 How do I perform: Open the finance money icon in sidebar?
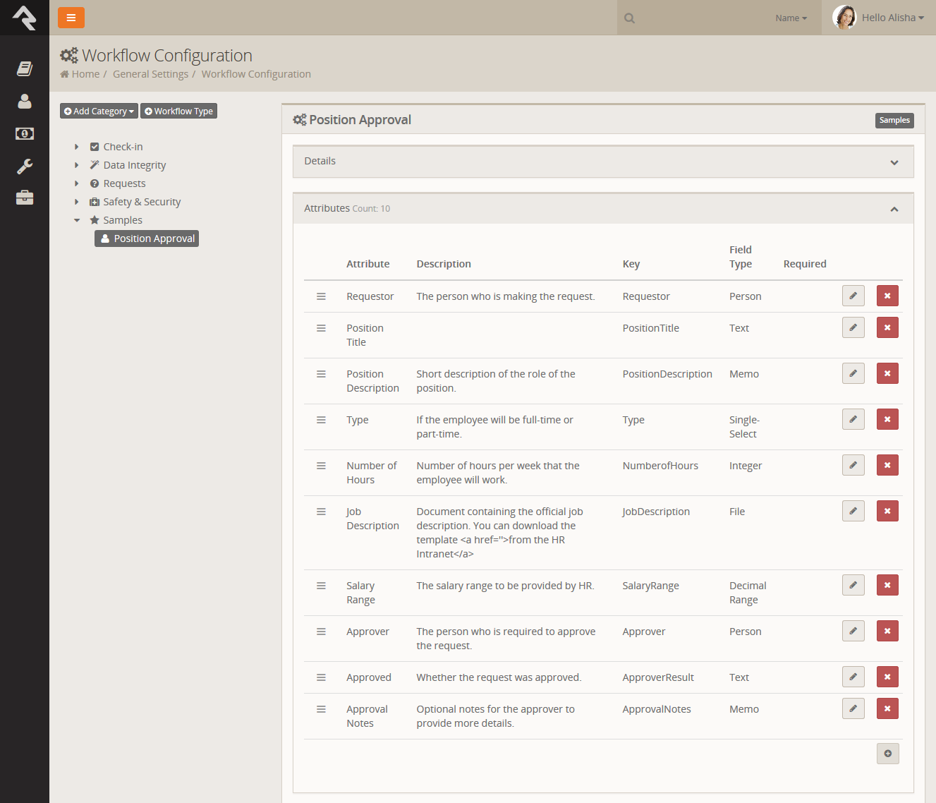(25, 133)
